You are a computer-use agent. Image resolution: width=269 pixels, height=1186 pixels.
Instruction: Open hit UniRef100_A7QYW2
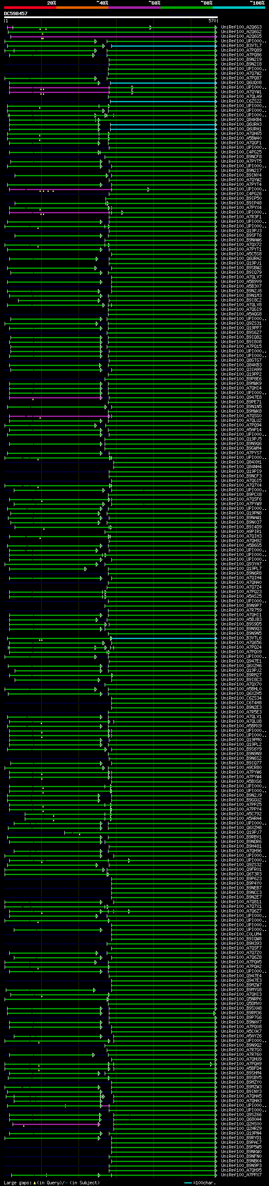point(241,180)
